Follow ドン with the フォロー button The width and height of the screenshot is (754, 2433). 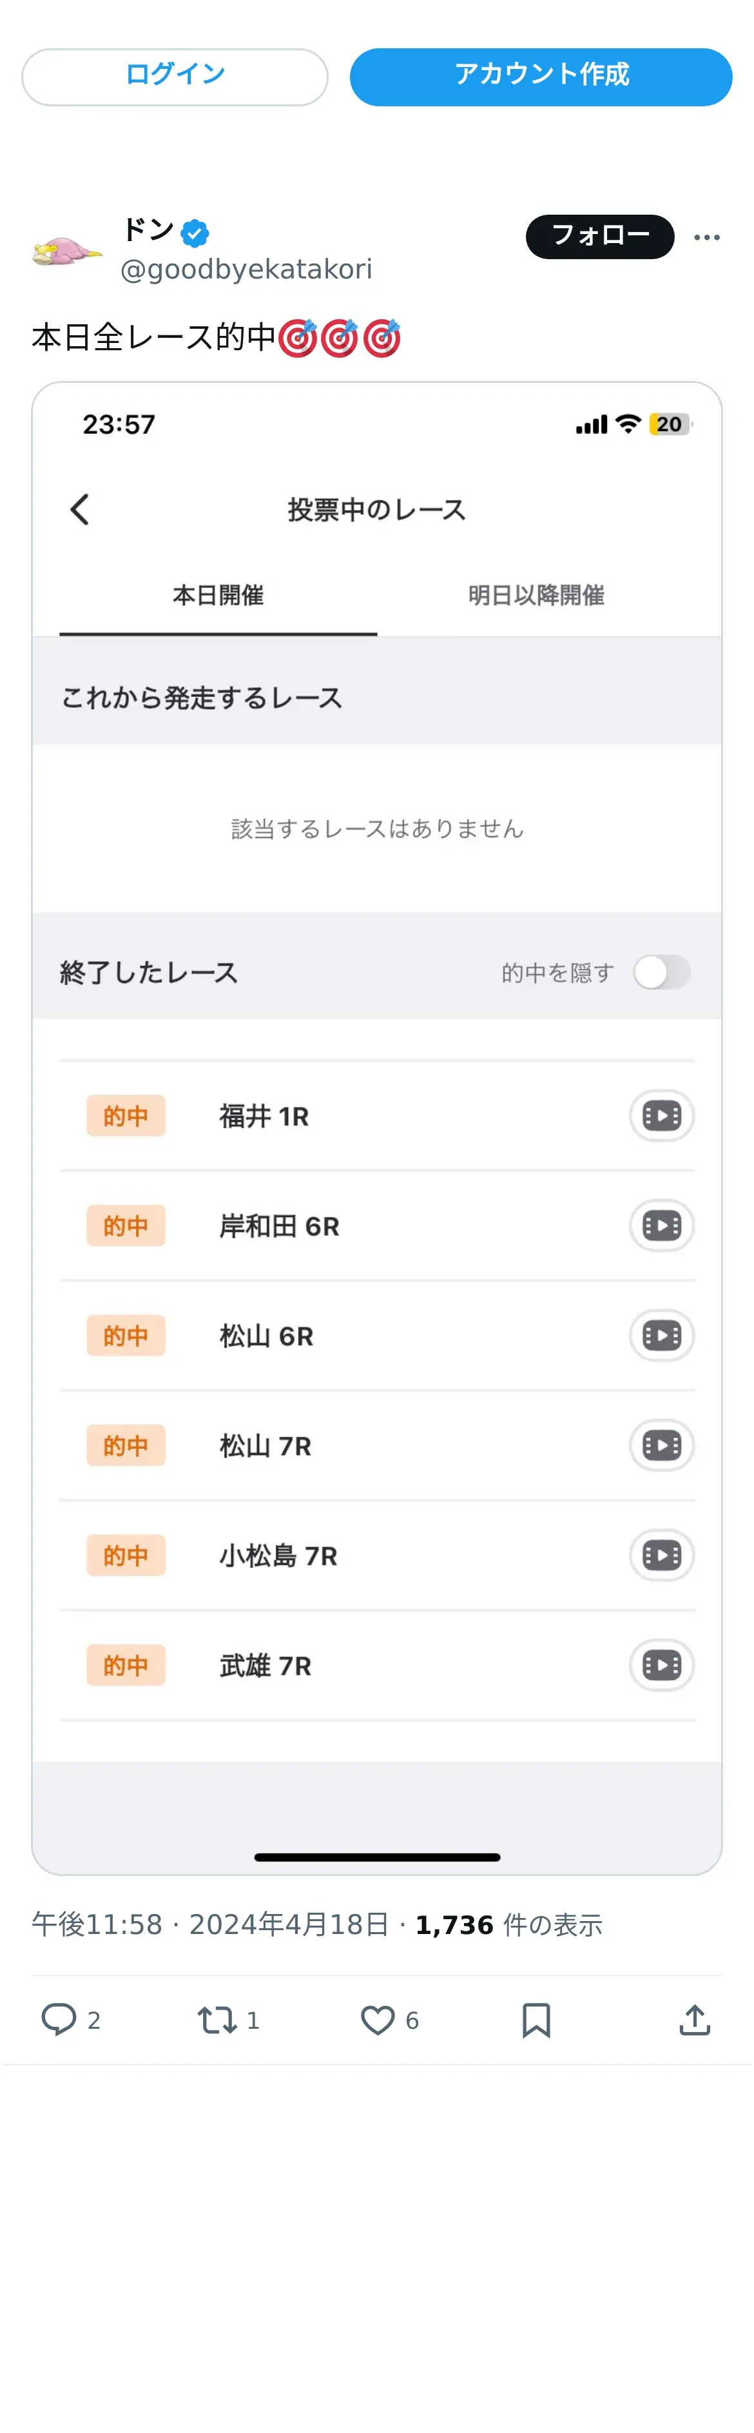coord(599,236)
